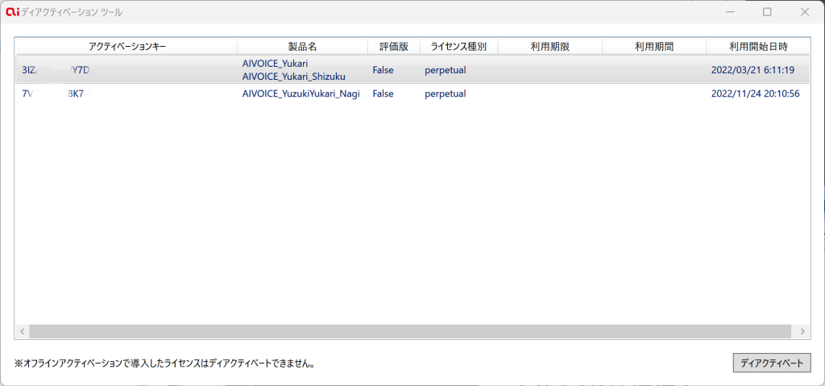Viewport: 825px width, 386px height.
Task: Click the 2022/03/21 6:11:19 start date cell
Action: click(752, 70)
